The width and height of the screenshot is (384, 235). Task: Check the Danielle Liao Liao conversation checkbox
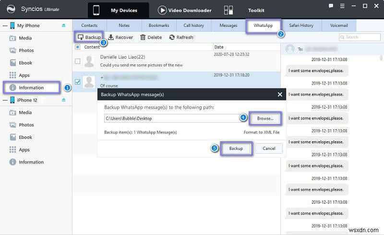[78, 62]
